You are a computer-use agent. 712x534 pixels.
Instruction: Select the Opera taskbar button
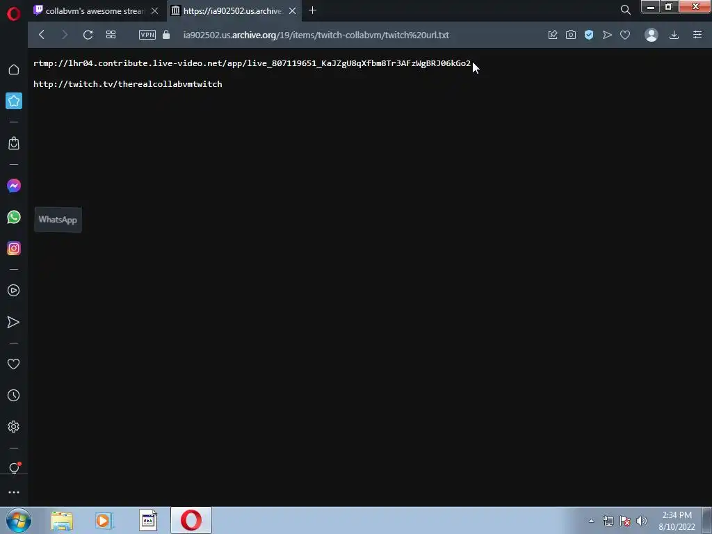coord(191,520)
